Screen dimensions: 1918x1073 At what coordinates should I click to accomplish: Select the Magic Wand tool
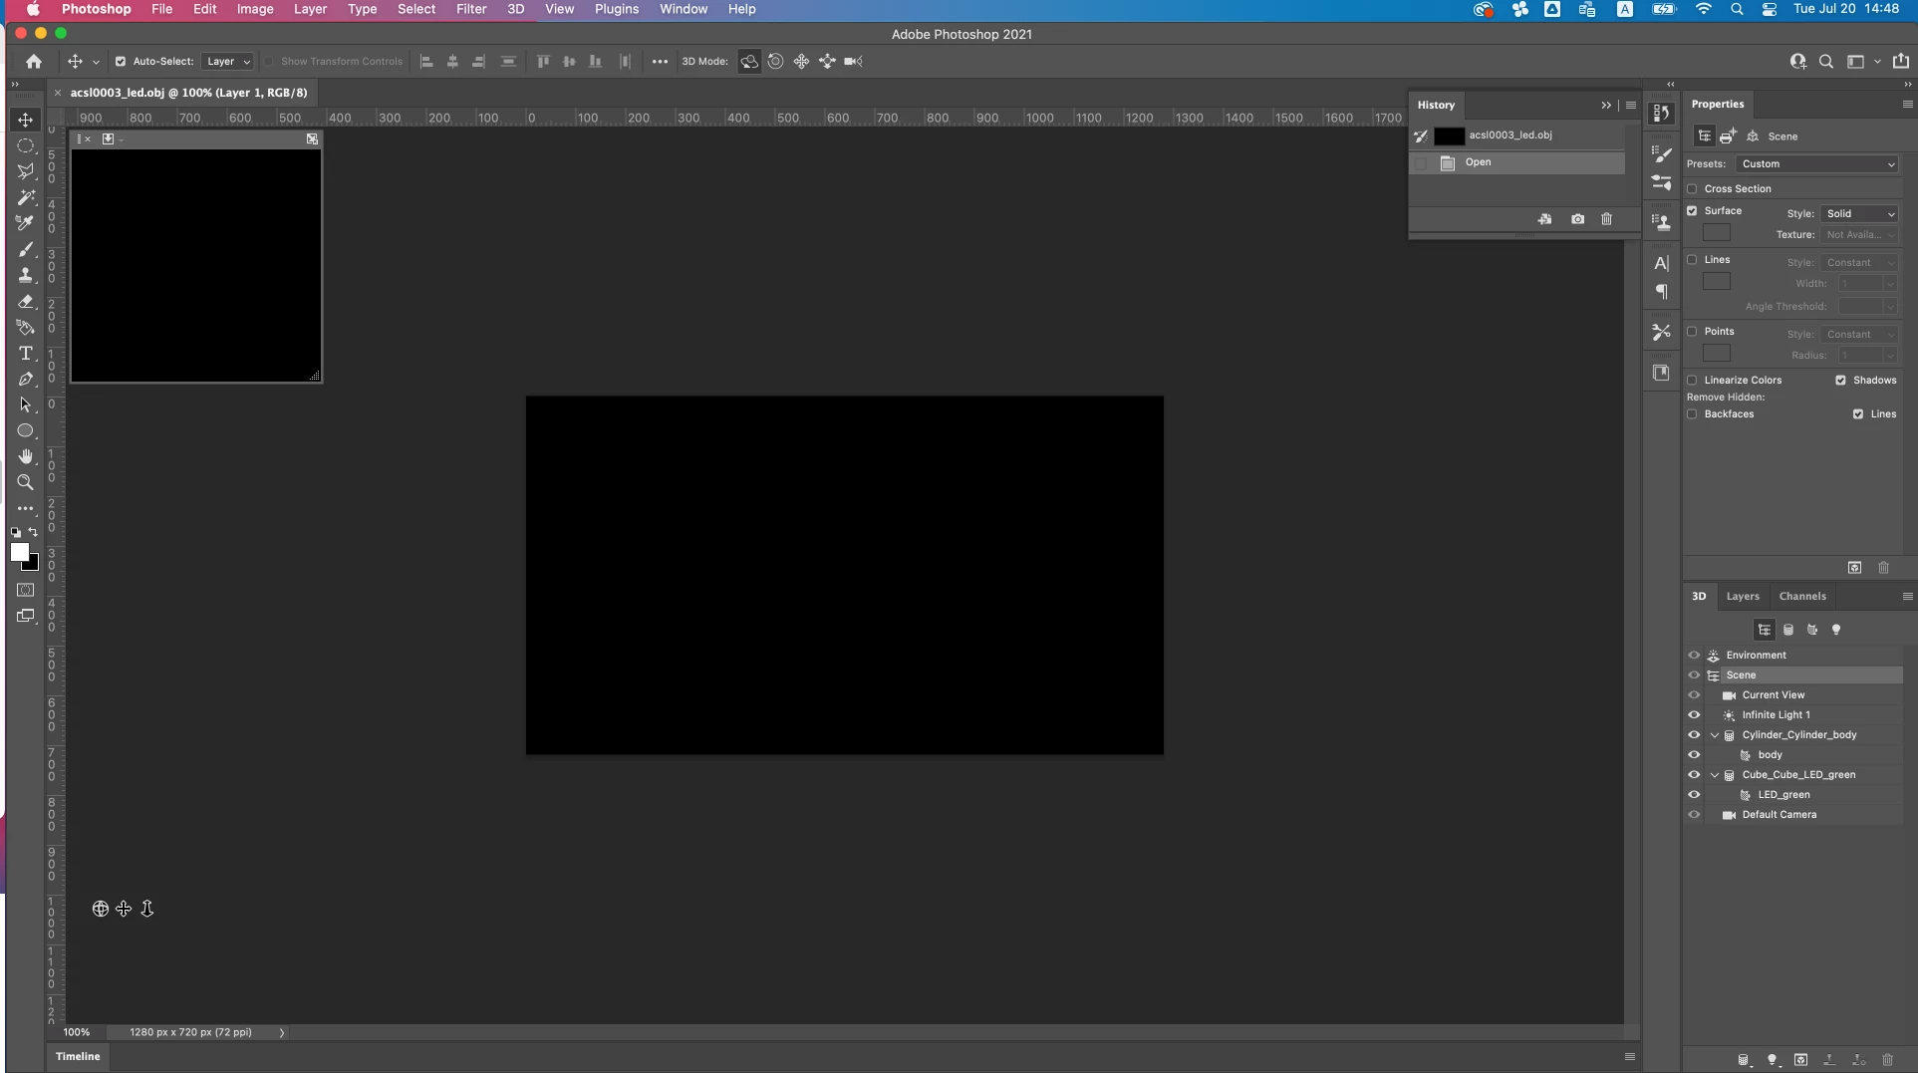click(x=25, y=197)
